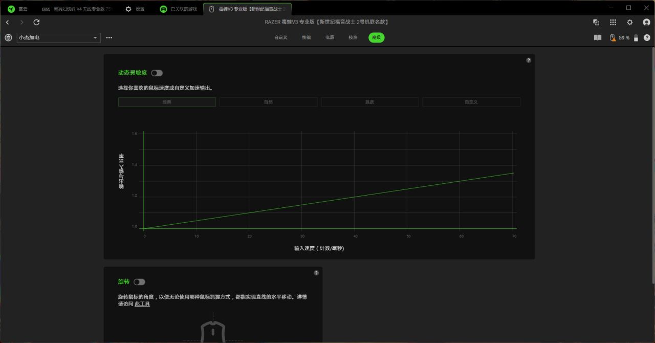
Task: Click the page's vertical scrollbar
Action: [653, 164]
